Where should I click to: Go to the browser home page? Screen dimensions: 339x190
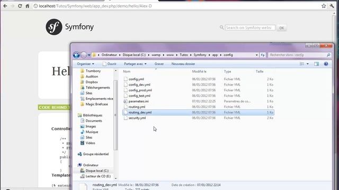click(27, 6)
